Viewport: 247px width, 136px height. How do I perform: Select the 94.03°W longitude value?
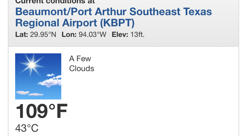coord(92,34)
